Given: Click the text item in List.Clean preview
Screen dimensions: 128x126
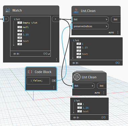Looking at the screenshot, I should click(x=85, y=54).
